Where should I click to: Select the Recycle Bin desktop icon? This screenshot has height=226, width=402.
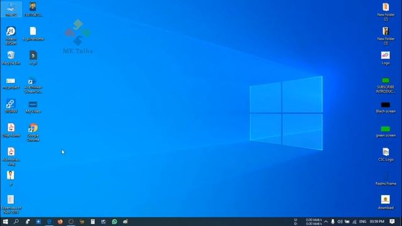click(x=11, y=58)
